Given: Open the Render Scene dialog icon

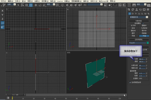Looking at the screenshot, I should [134, 5].
